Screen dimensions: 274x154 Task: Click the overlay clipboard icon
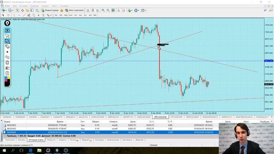pos(7,73)
